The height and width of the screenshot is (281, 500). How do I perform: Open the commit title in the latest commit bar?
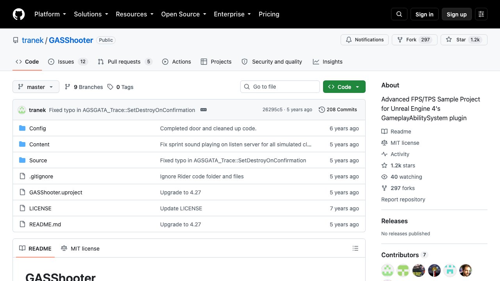[x=122, y=110]
